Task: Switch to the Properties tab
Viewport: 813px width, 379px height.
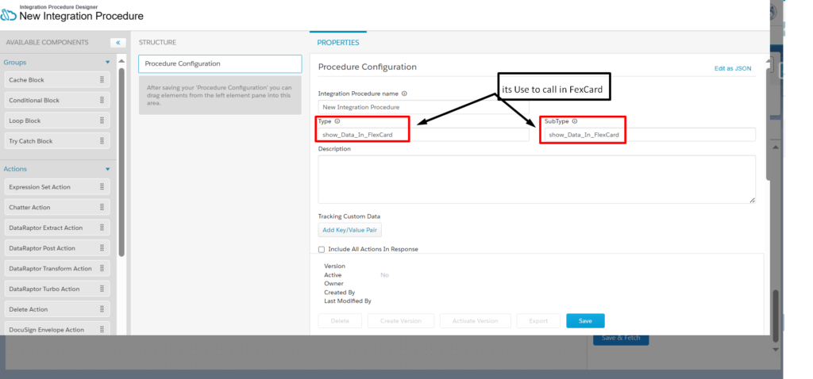Action: point(338,43)
